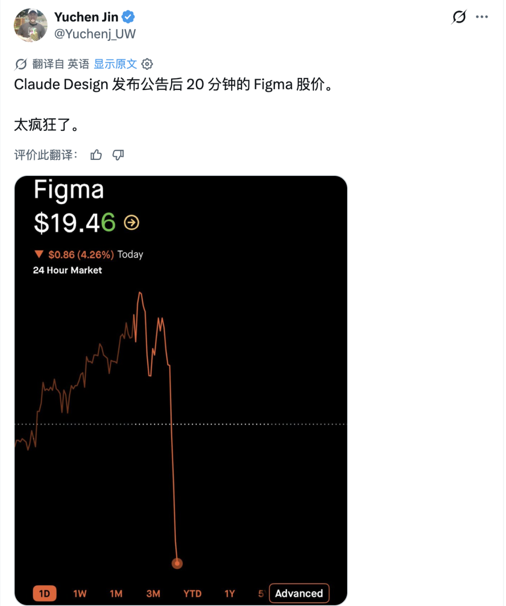Switch to the 1Y chart range
506x606 pixels.
[x=230, y=593]
